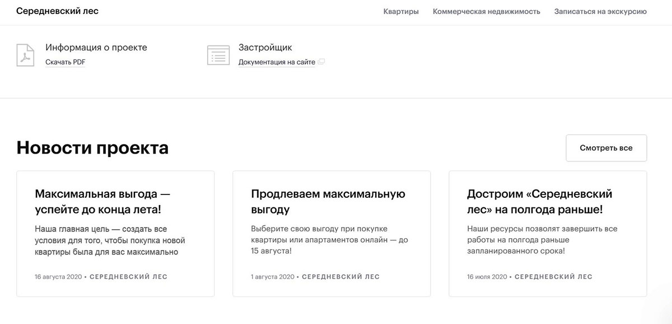Viewport: 672px width, 324px height.
Task: Open news card Продлеваем максимальную выгоду
Action: [x=332, y=234]
